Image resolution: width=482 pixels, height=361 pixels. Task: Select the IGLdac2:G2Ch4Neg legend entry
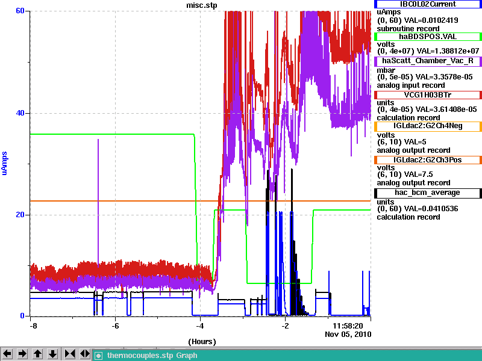point(428,126)
